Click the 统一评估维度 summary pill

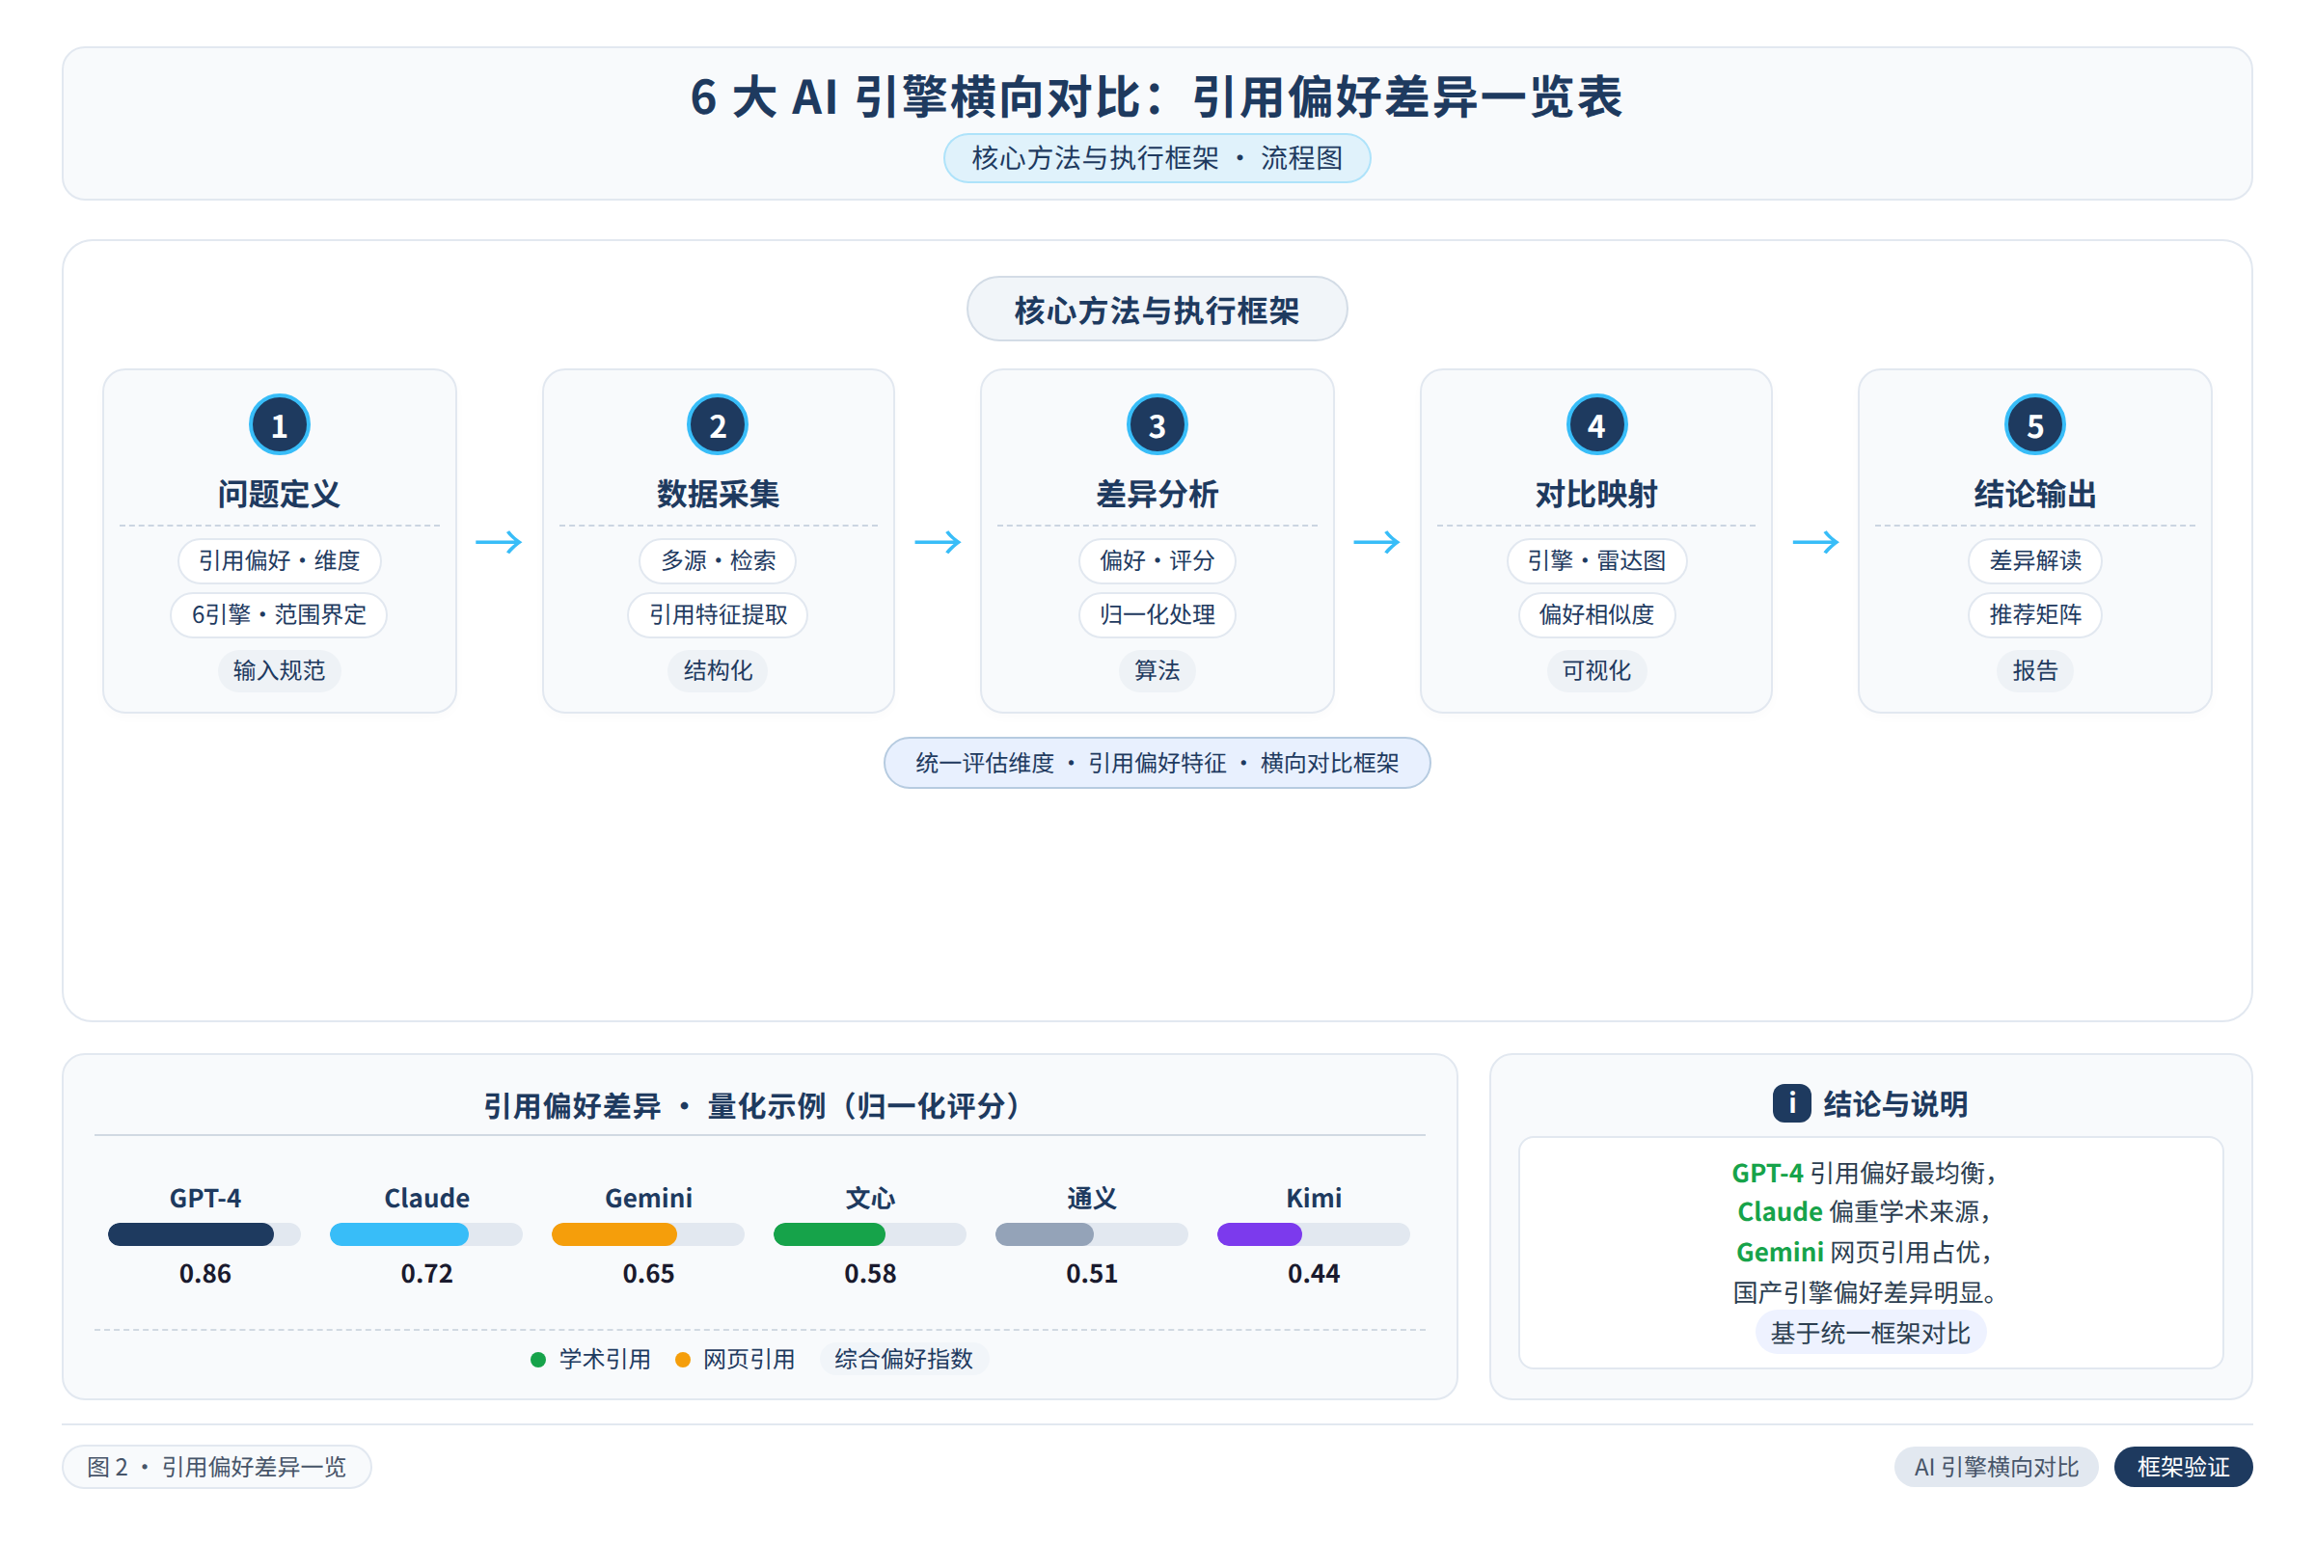(1157, 763)
